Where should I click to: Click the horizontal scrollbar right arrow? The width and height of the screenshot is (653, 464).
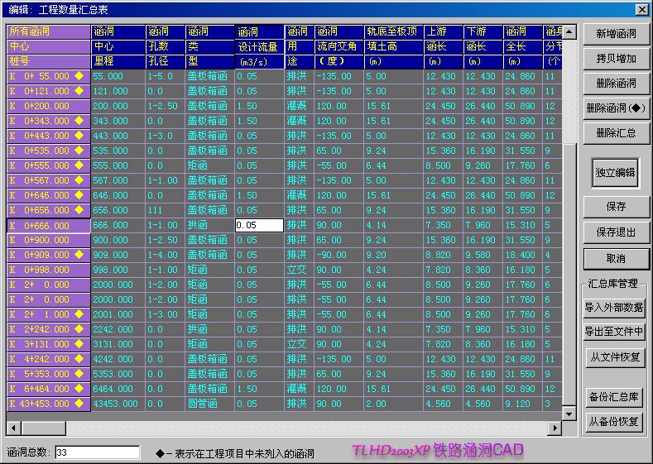click(x=555, y=428)
